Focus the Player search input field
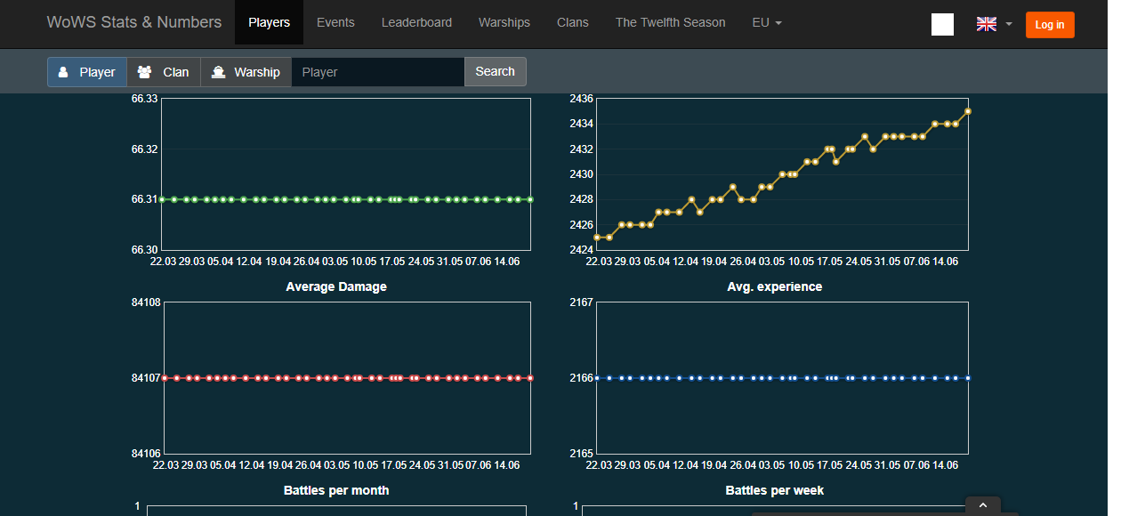Screen dimensions: 1121x516 pos(378,72)
